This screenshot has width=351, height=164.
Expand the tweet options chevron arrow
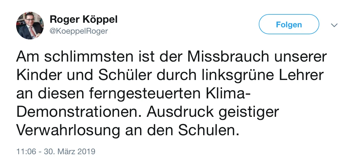coord(334,25)
